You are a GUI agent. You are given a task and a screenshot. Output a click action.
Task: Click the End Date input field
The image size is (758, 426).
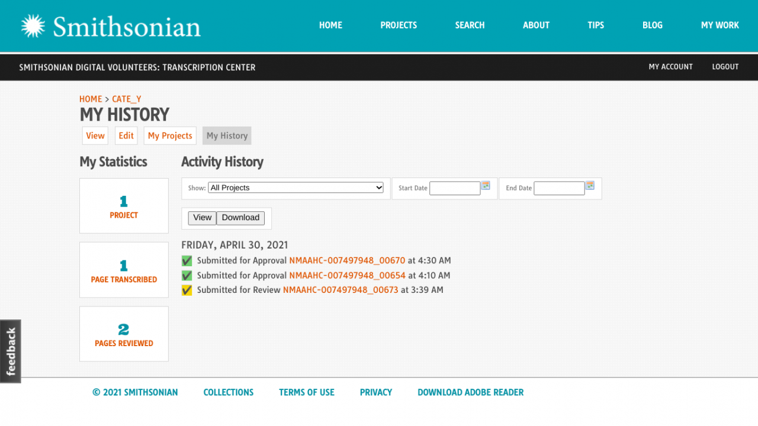(x=559, y=188)
